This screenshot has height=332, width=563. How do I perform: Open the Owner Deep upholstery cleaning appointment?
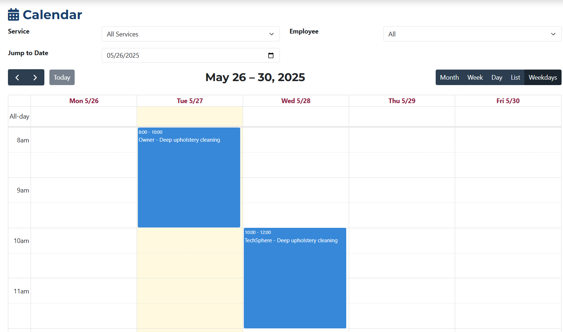click(189, 177)
